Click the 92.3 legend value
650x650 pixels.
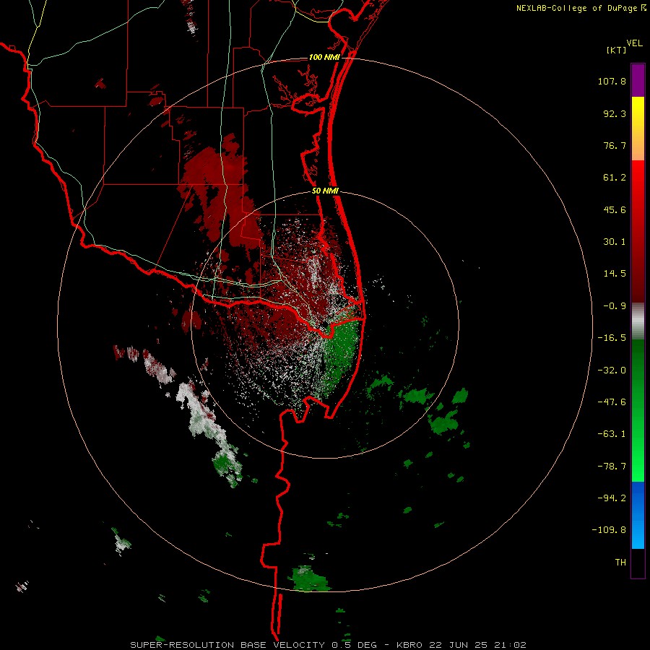click(615, 113)
